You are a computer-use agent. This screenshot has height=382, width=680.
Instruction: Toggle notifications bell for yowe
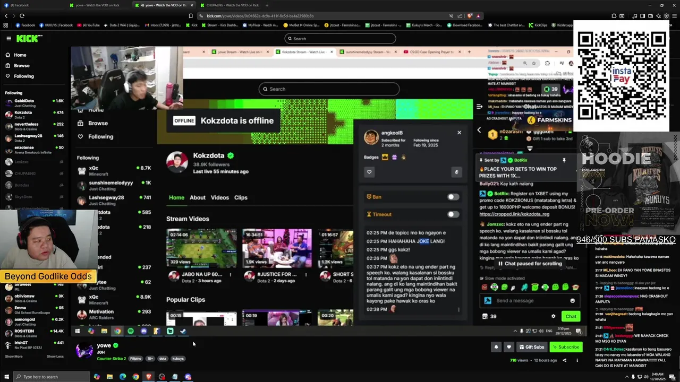point(496,347)
